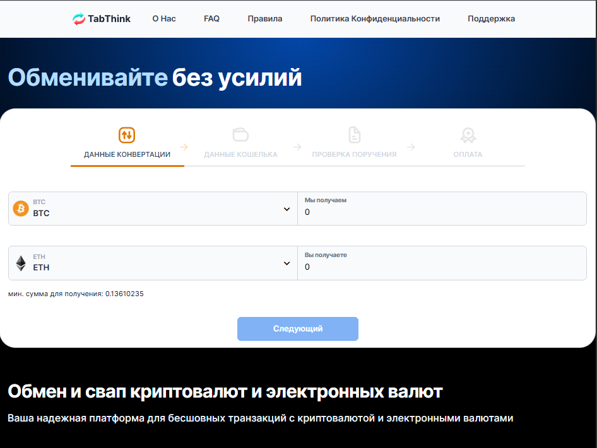Image resolution: width=597 pixels, height=448 pixels.
Task: Click the Ваша надежная платформа subtitle text
Action: [x=261, y=418]
